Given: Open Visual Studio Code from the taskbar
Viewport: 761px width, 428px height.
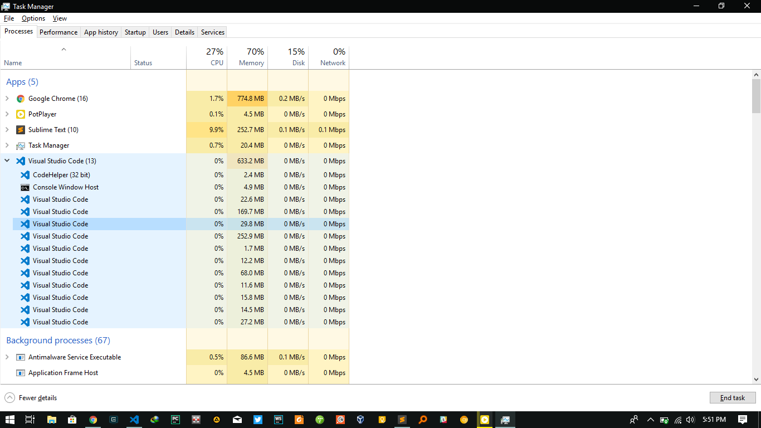Looking at the screenshot, I should 134,420.
